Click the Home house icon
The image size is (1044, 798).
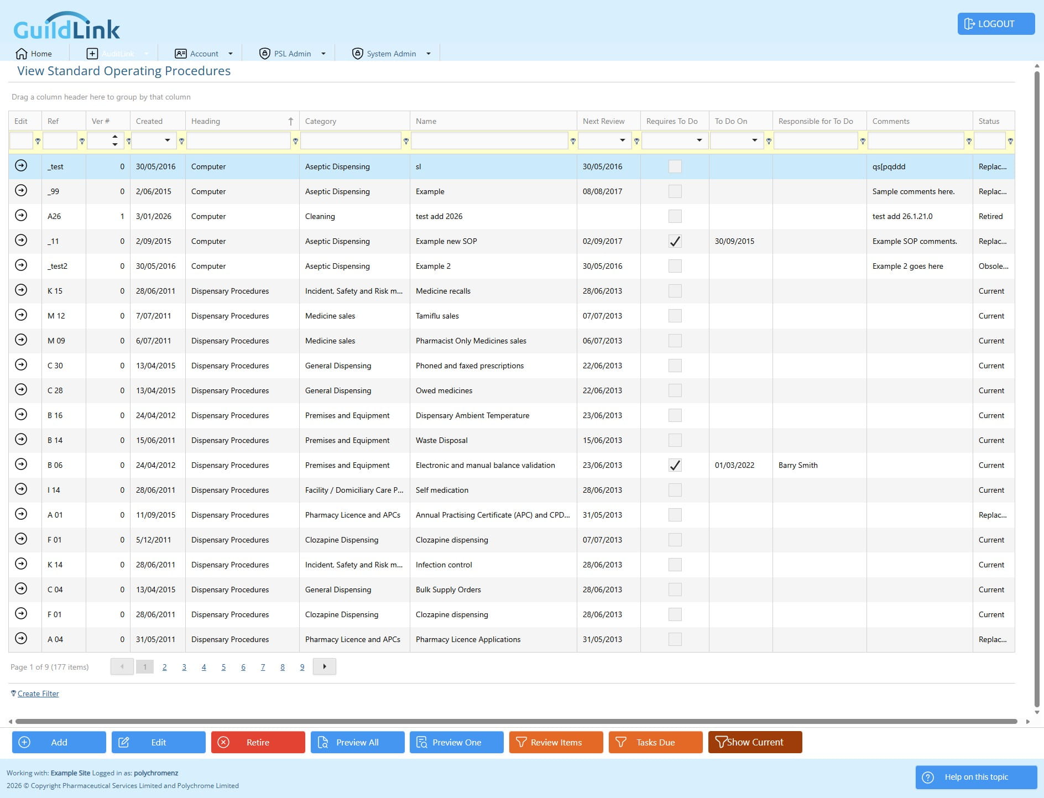click(x=22, y=54)
